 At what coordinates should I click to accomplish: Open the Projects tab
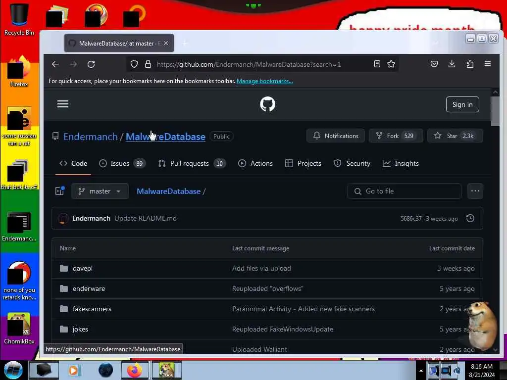click(303, 163)
